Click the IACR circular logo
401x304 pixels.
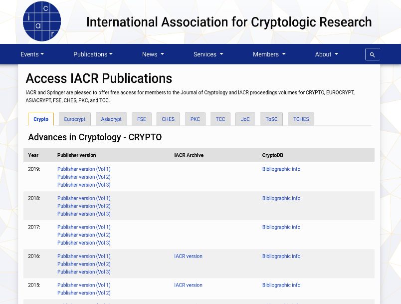click(42, 21)
